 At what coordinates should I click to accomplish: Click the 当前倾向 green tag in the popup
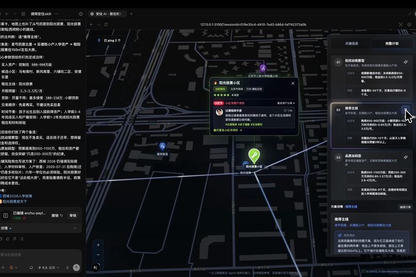(220, 89)
